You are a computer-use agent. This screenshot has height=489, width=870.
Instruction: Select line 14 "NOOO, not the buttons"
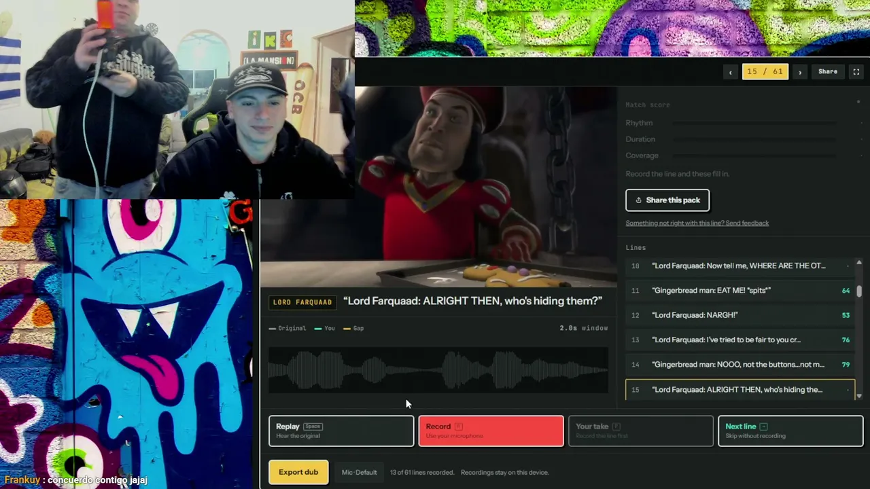click(740, 365)
